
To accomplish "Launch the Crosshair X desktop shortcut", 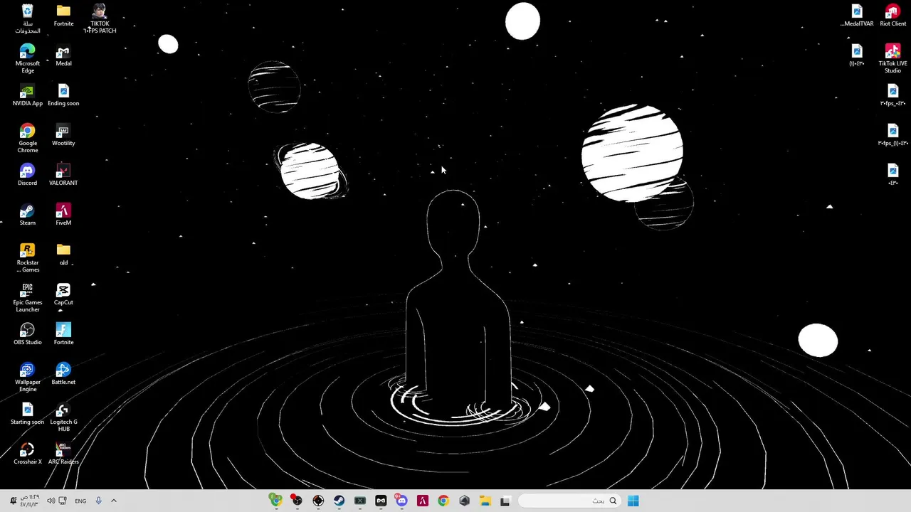I will 27,454.
